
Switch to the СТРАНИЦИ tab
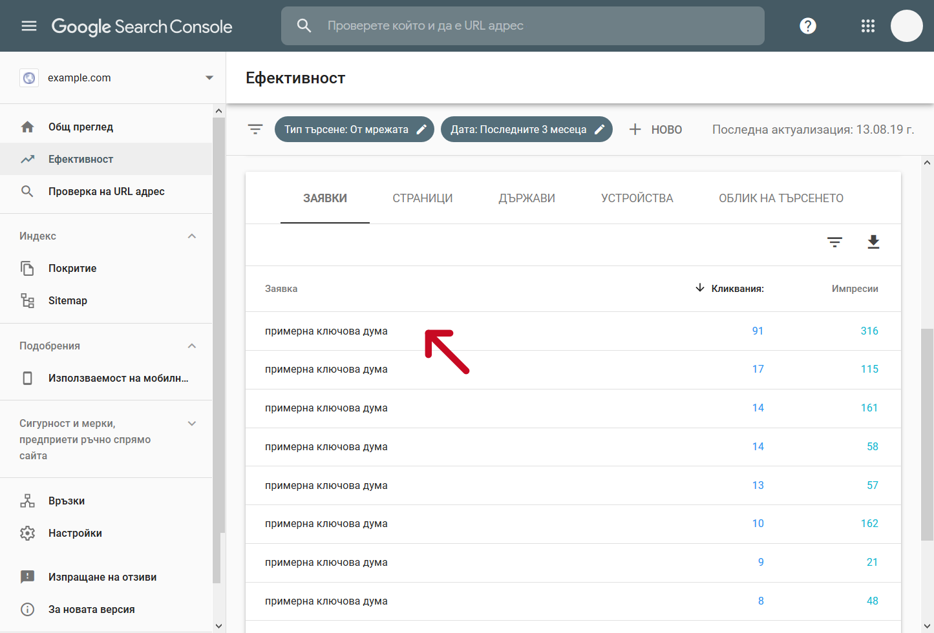[423, 198]
